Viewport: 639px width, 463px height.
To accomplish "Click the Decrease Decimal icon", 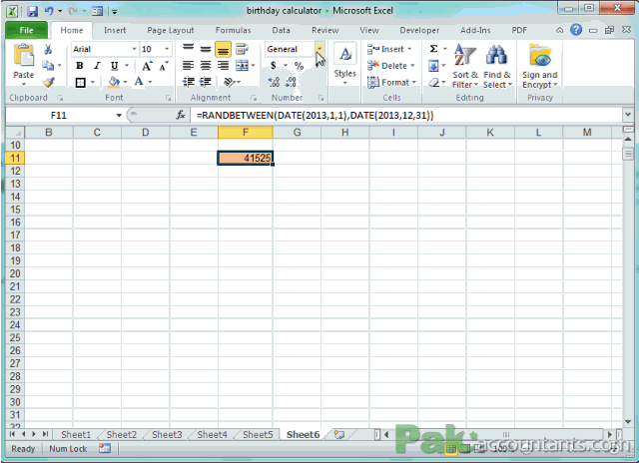I will [291, 82].
